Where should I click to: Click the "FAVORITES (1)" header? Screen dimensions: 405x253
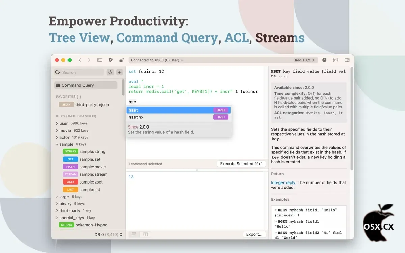69,97
